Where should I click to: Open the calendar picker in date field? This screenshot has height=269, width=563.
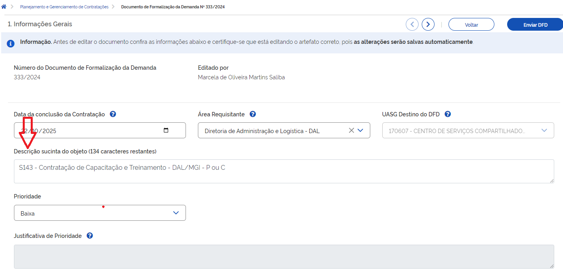[166, 130]
